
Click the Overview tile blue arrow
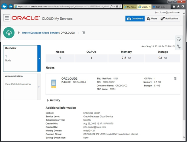pos(39,58)
